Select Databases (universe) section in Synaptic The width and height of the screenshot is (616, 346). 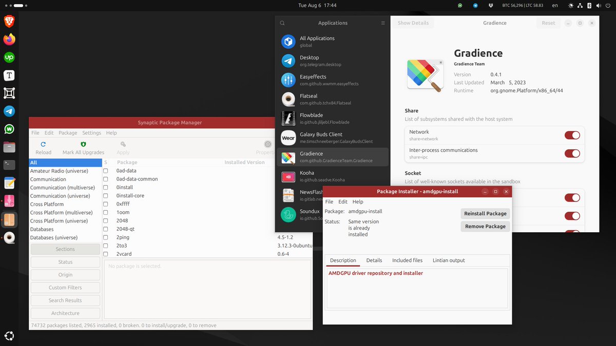(65, 237)
